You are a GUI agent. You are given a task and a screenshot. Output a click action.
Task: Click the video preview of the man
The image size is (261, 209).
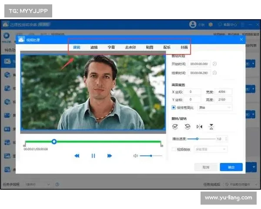93,92
